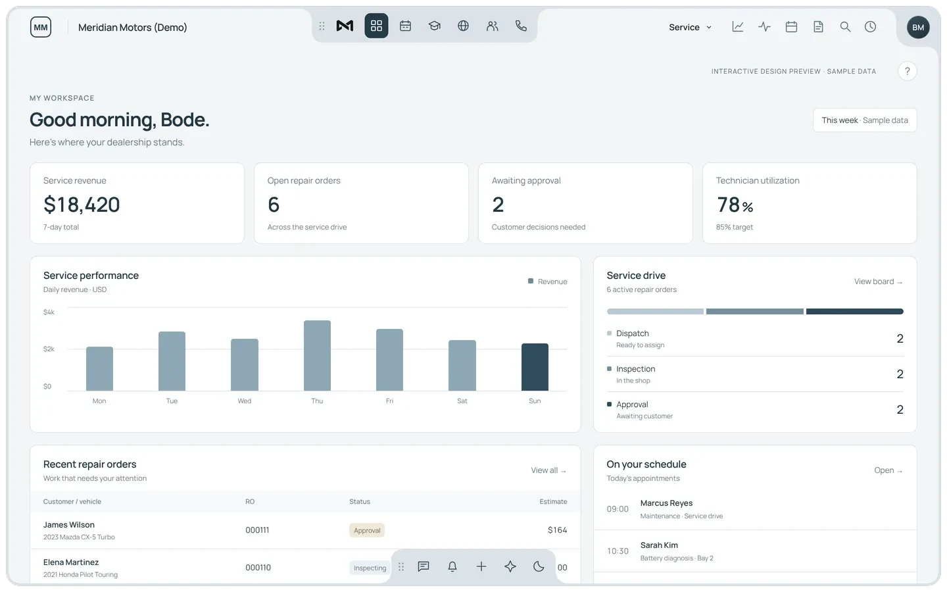Open the clock history icon
Screen dimensions: 947x592
pyautogui.click(x=870, y=27)
